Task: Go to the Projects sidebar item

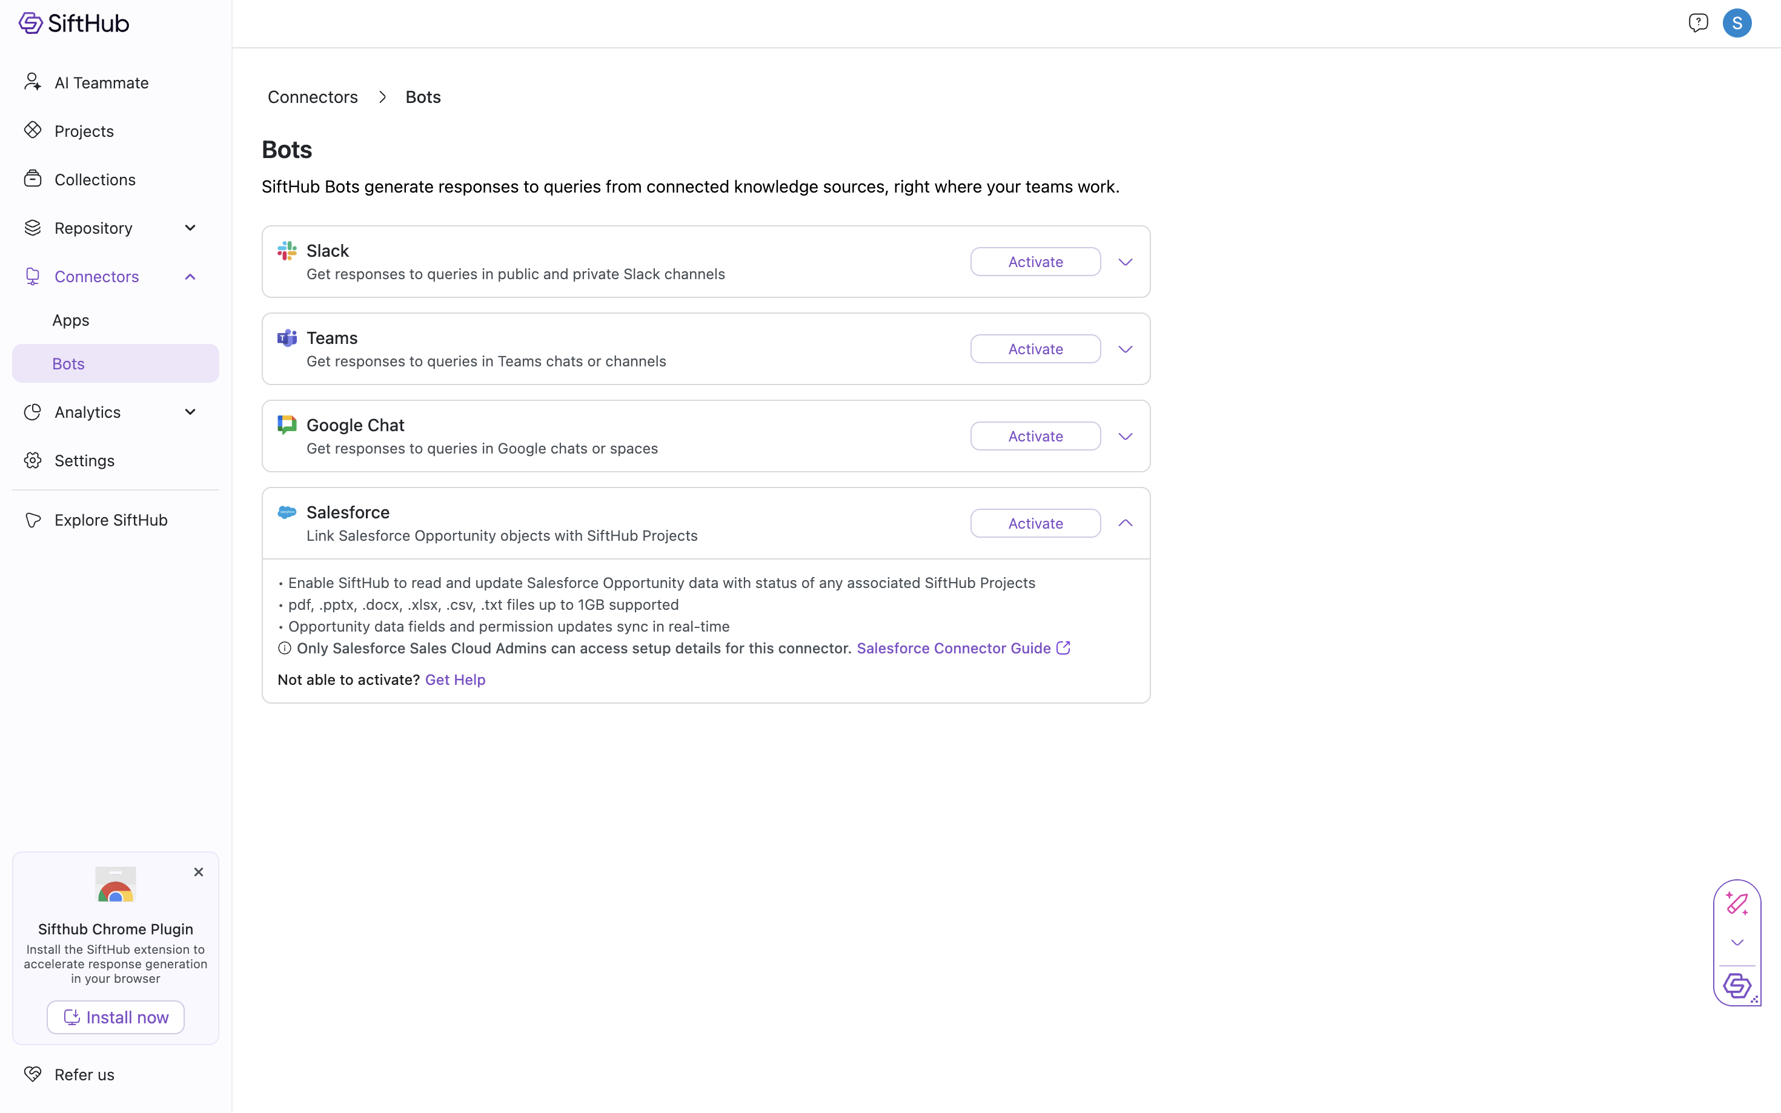Action: [x=84, y=131]
